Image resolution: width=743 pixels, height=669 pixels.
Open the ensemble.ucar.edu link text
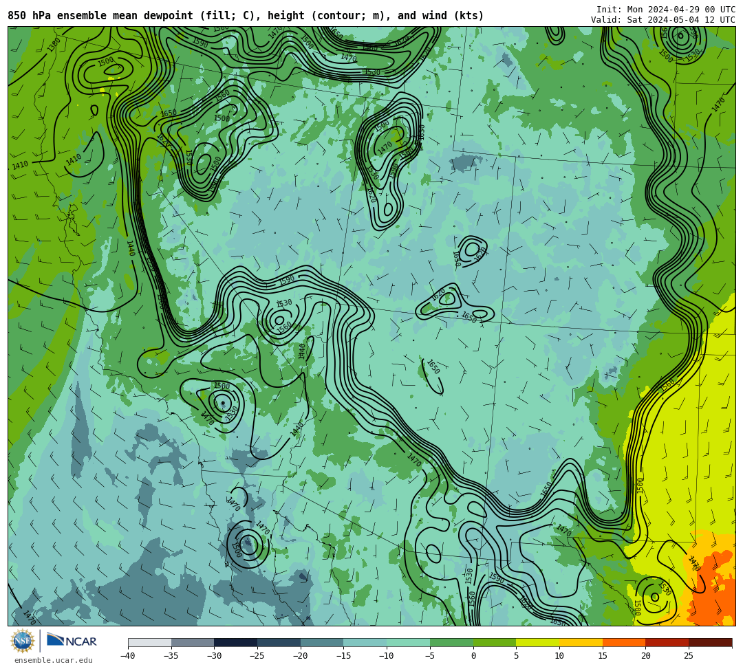coord(54,660)
